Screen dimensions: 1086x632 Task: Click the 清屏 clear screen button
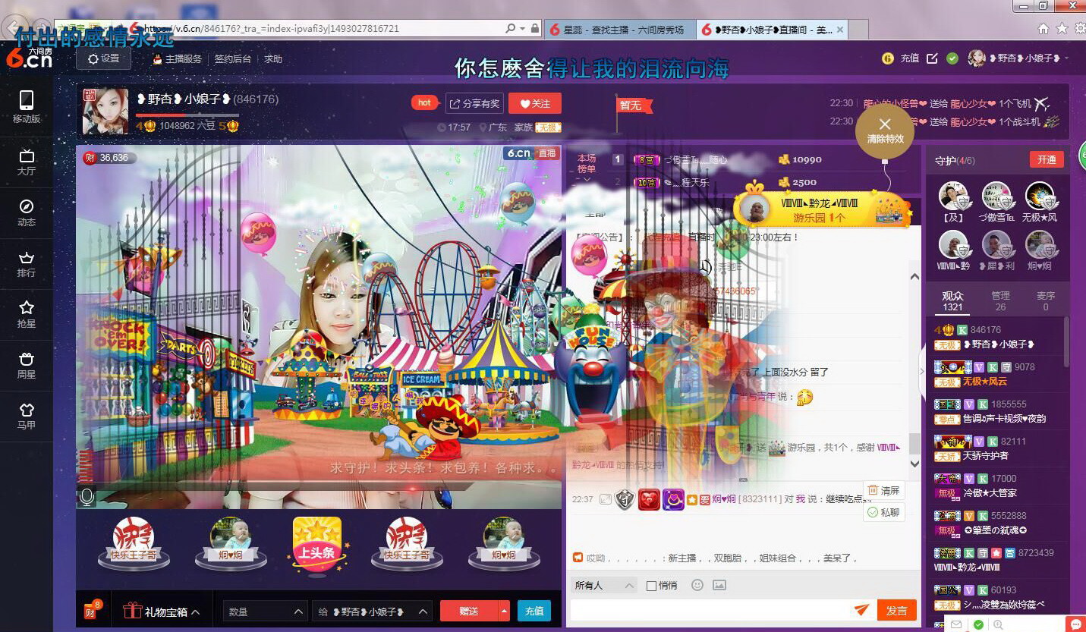(884, 491)
